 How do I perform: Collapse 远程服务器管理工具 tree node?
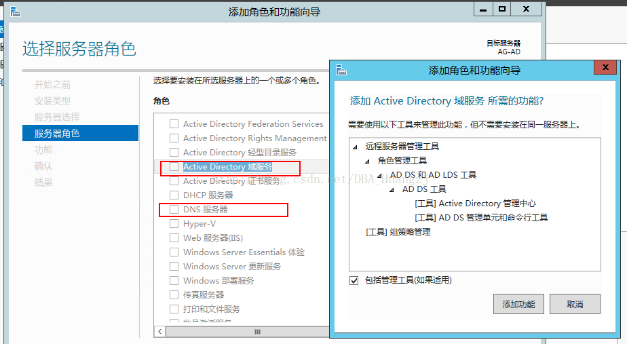click(355, 147)
